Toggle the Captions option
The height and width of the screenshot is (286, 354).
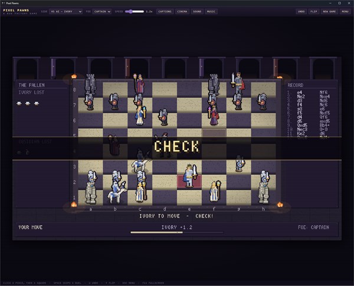coord(165,12)
